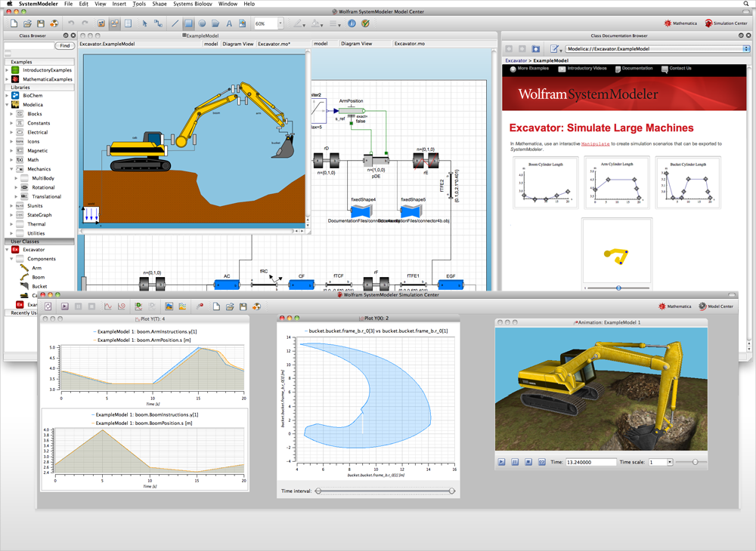Adjust the Time interval slider right handle
Screen dimensions: 756x551
[452, 491]
